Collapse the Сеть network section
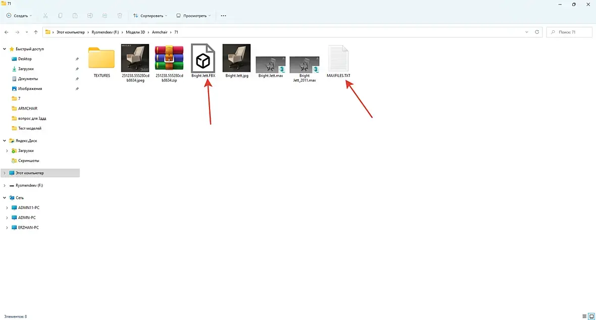596x320 pixels. tap(5, 198)
